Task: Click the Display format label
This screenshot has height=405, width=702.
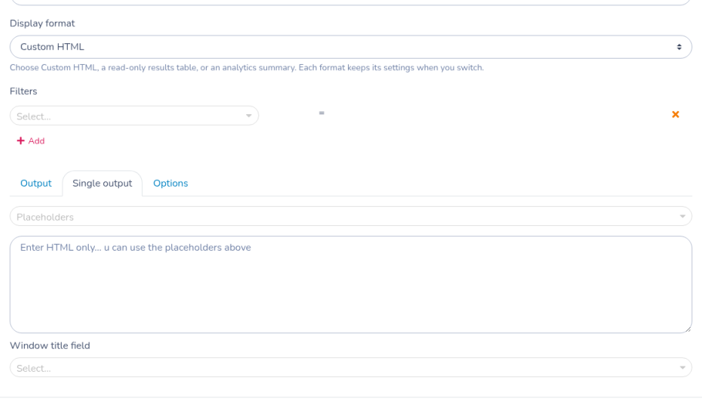Action: (x=42, y=23)
